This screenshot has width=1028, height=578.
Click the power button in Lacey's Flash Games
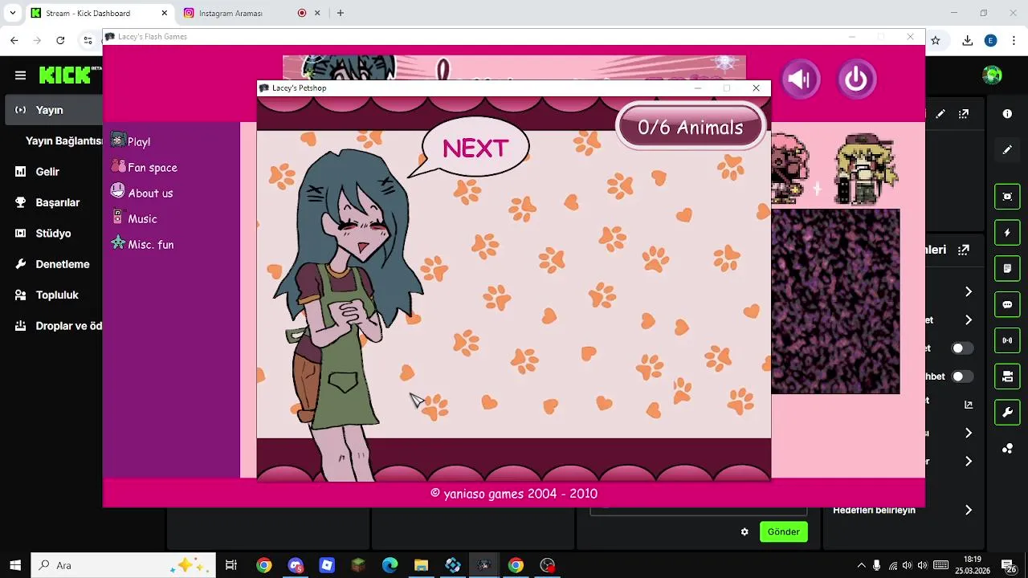(856, 79)
